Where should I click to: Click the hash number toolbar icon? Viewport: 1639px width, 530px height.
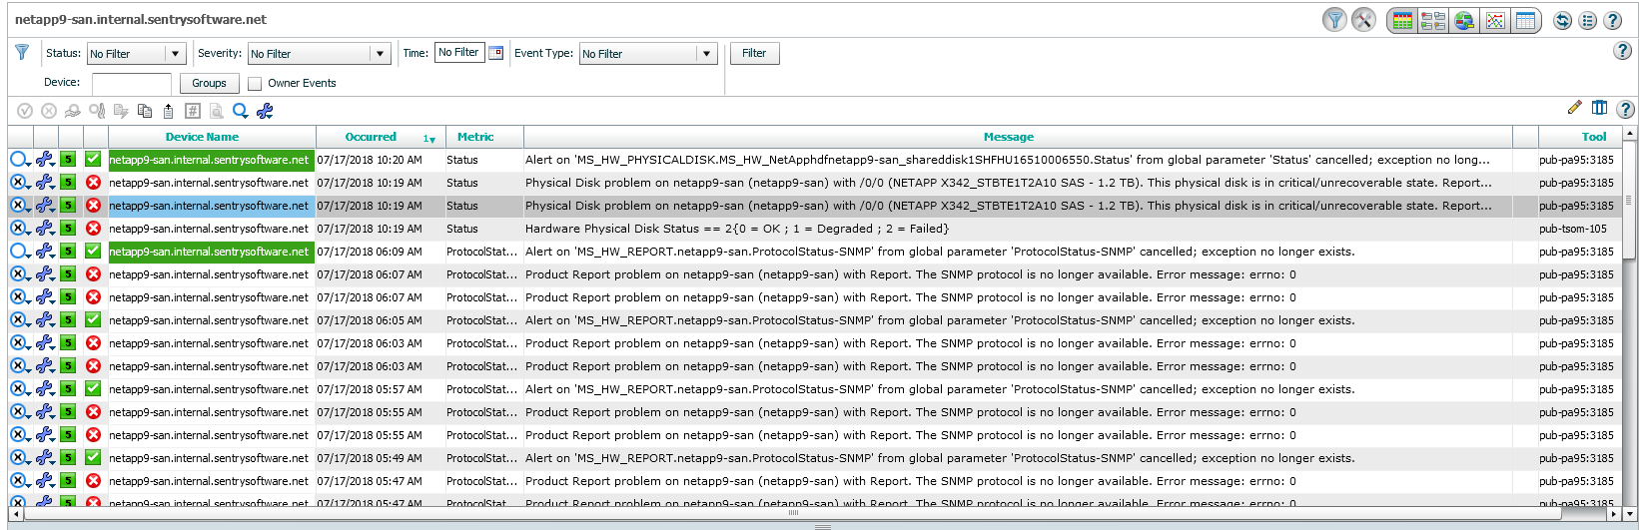[x=193, y=111]
